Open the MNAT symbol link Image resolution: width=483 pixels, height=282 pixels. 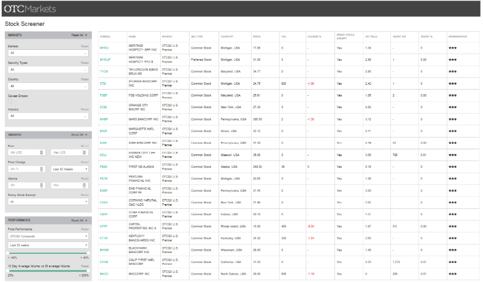click(x=104, y=131)
